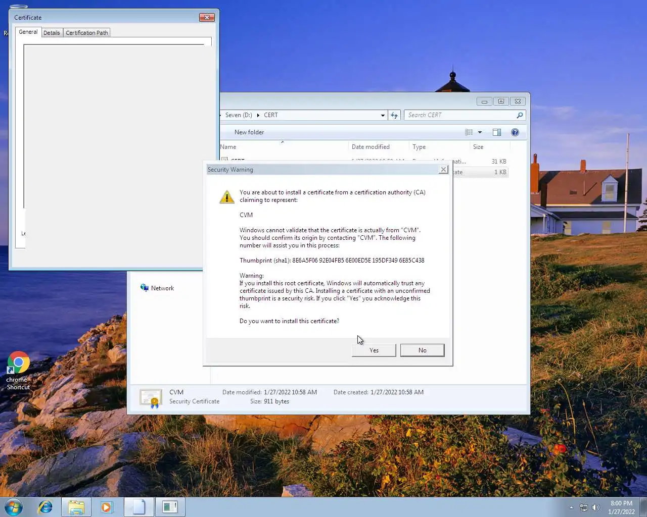This screenshot has width=647, height=517.
Task: Show hidden tray icons arrow
Action: tap(571, 507)
